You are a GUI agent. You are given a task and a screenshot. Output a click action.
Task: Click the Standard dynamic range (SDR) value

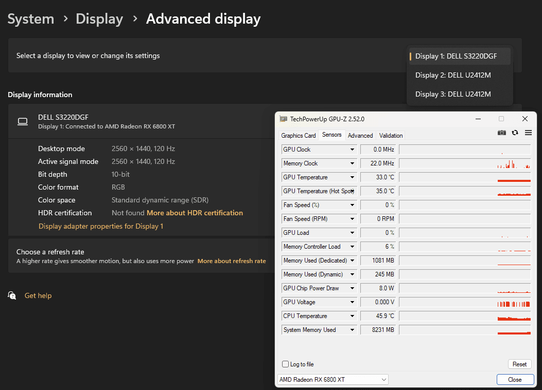point(160,200)
